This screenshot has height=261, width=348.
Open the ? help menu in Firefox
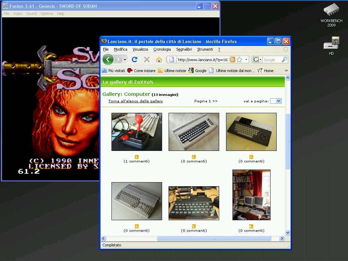219,49
